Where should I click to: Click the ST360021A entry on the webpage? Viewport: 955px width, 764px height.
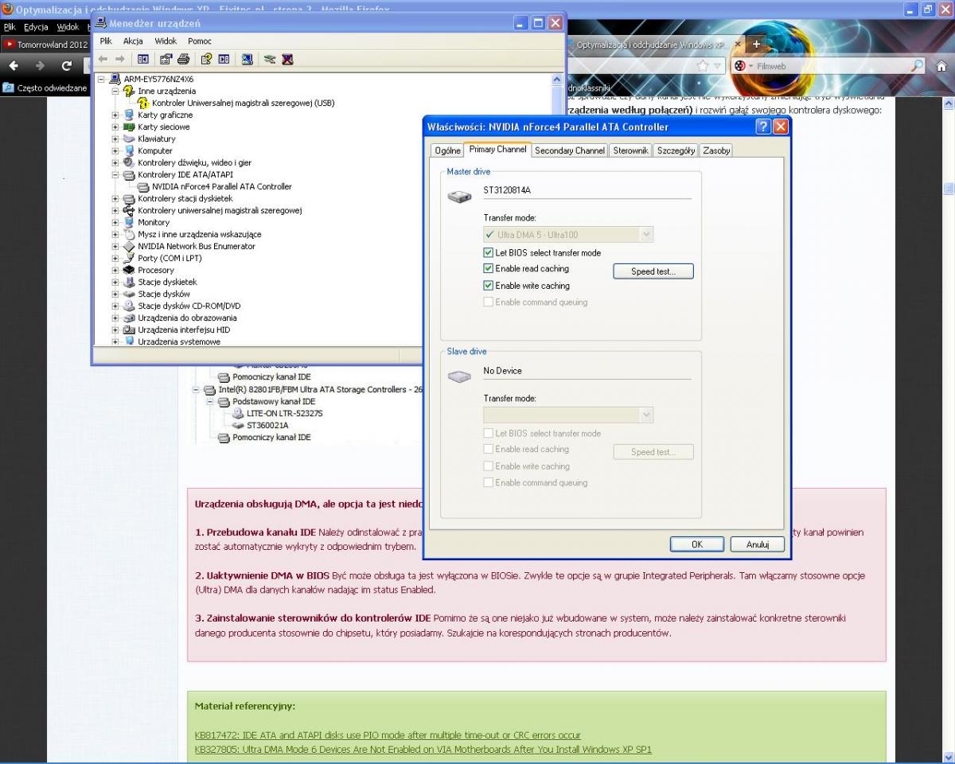coord(267,426)
